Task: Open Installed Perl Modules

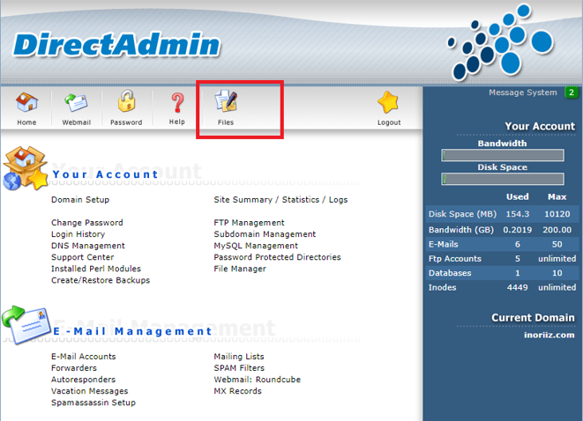Action: click(x=96, y=269)
